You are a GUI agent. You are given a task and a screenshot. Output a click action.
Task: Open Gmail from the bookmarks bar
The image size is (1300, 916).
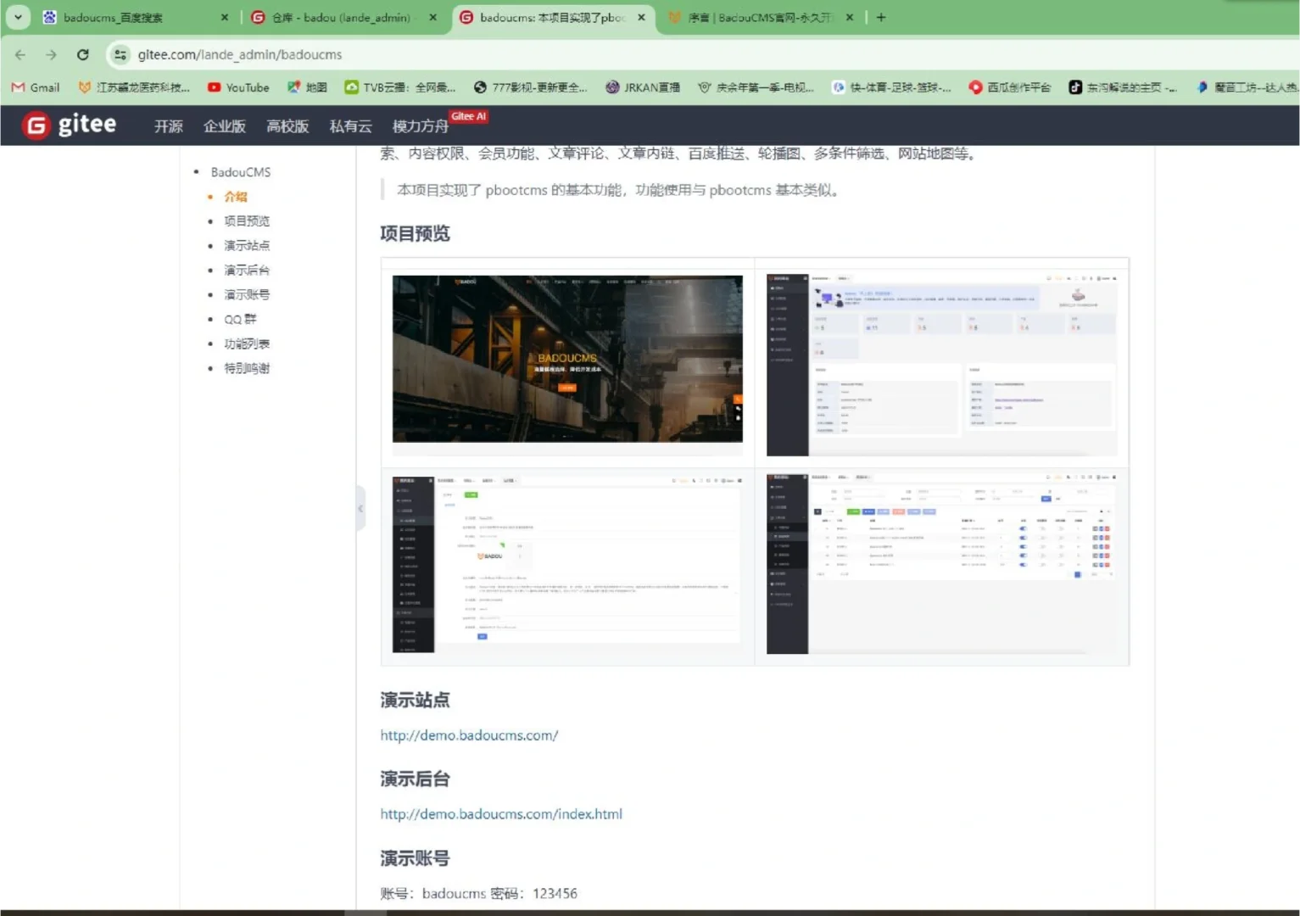[x=34, y=87]
